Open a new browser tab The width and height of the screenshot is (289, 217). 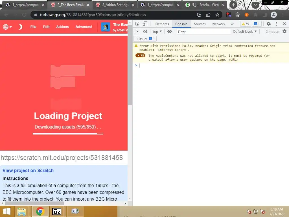point(233,5)
